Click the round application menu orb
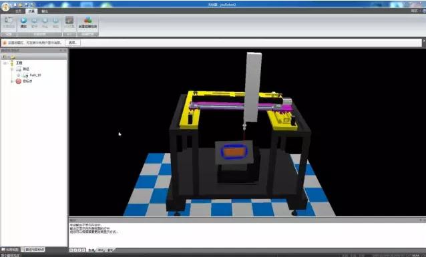426x257 pixels. click(5, 6)
